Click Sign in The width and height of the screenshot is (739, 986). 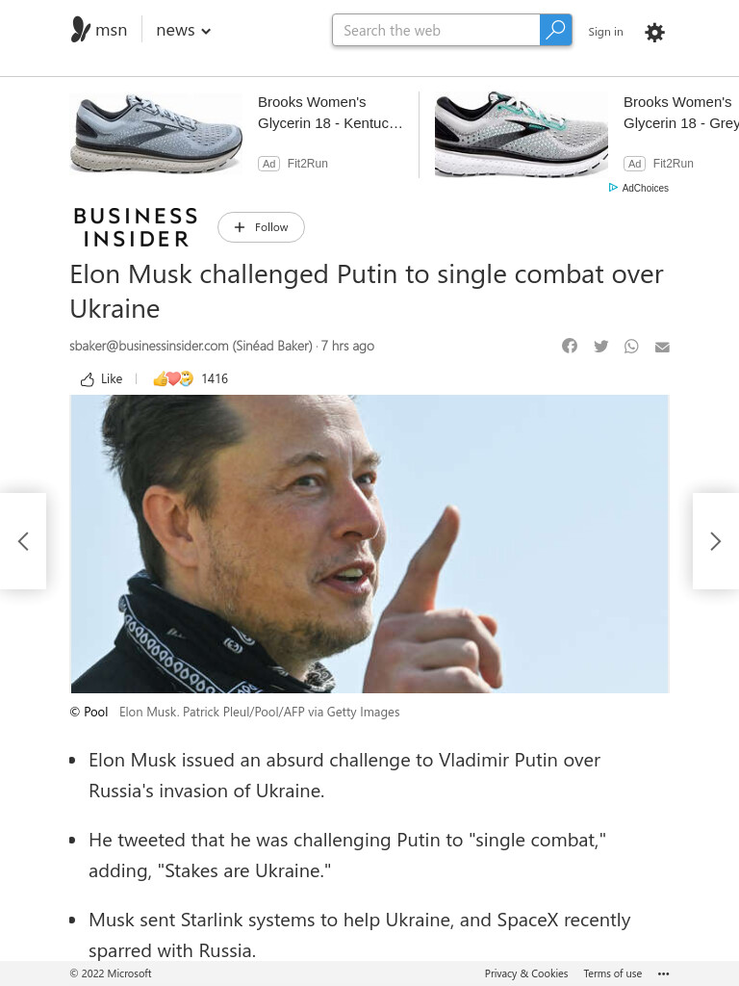coord(605,32)
